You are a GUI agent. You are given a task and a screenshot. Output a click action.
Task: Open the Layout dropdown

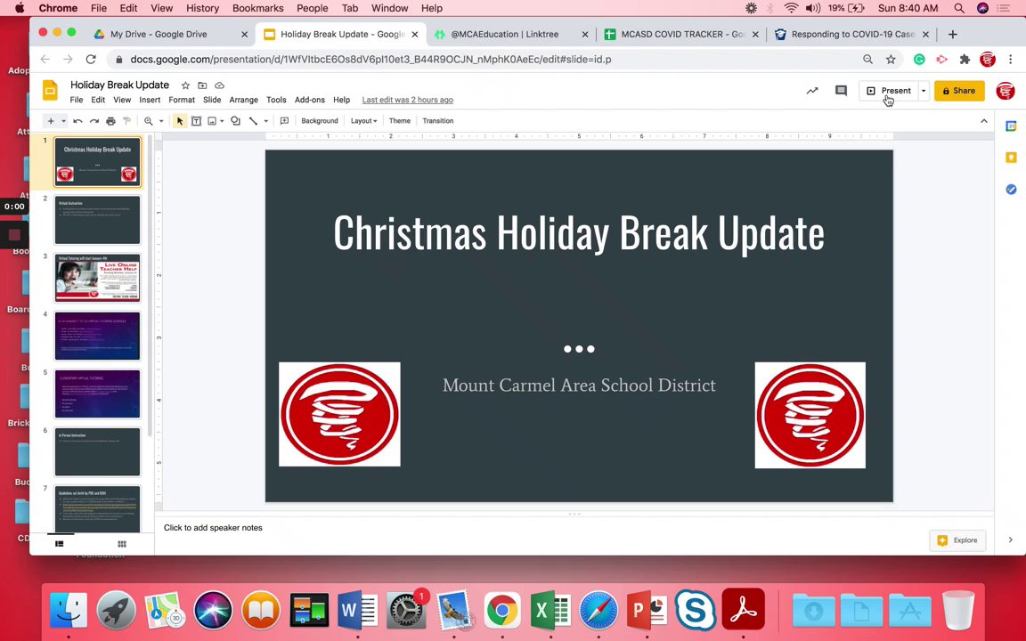(363, 121)
